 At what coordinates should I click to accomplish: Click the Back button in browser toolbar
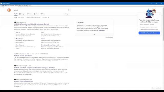[3, 6]
